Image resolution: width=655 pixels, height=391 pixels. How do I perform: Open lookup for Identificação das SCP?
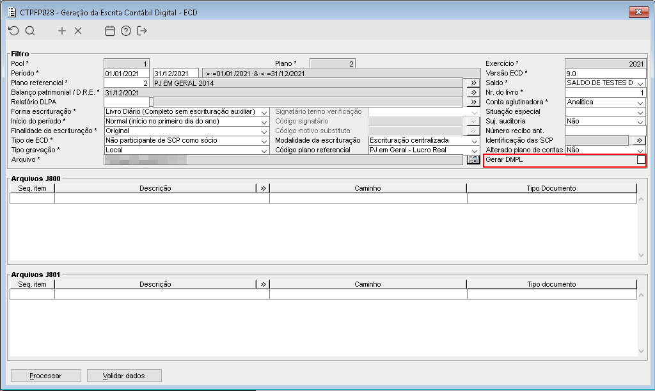(639, 140)
